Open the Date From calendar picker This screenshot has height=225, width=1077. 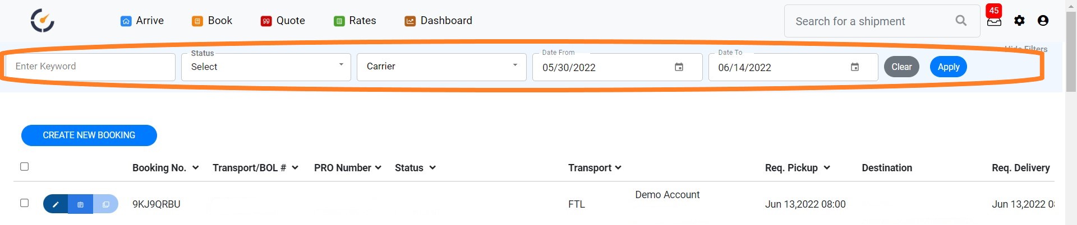tap(679, 67)
